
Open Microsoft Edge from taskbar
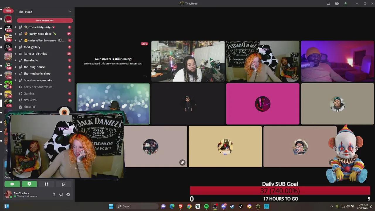coord(172,206)
